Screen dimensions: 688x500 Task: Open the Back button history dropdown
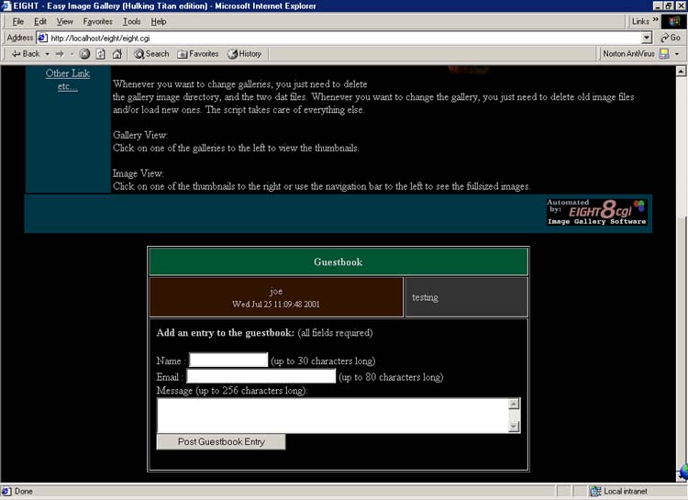tap(46, 54)
